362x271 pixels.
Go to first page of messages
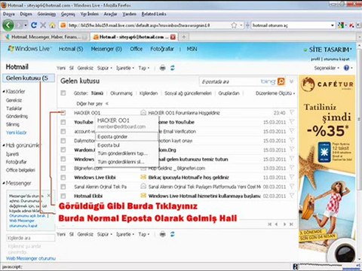click(270, 224)
